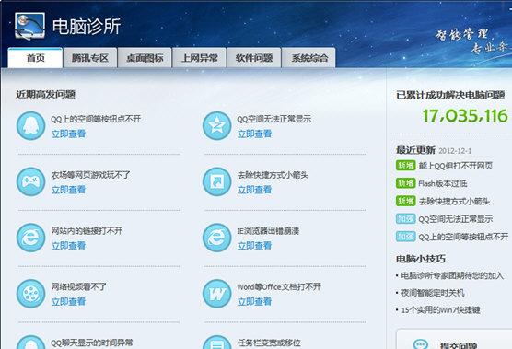Image resolution: width=512 pixels, height=349 pixels.
Task: Click the Word icon for Office文档打不开
Action: click(216, 294)
